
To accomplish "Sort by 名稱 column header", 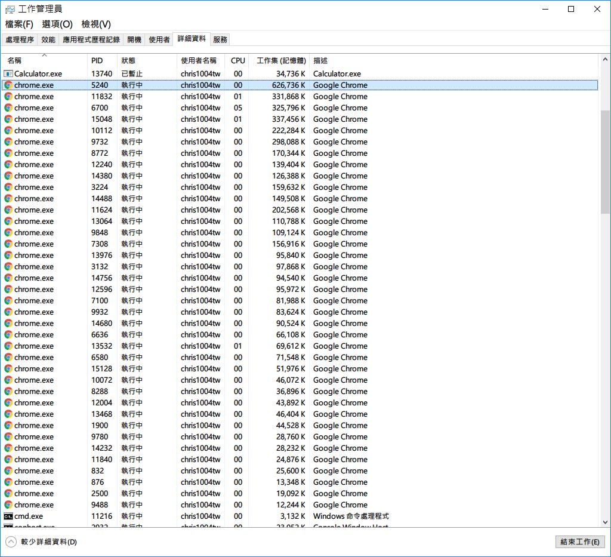I will coord(14,61).
